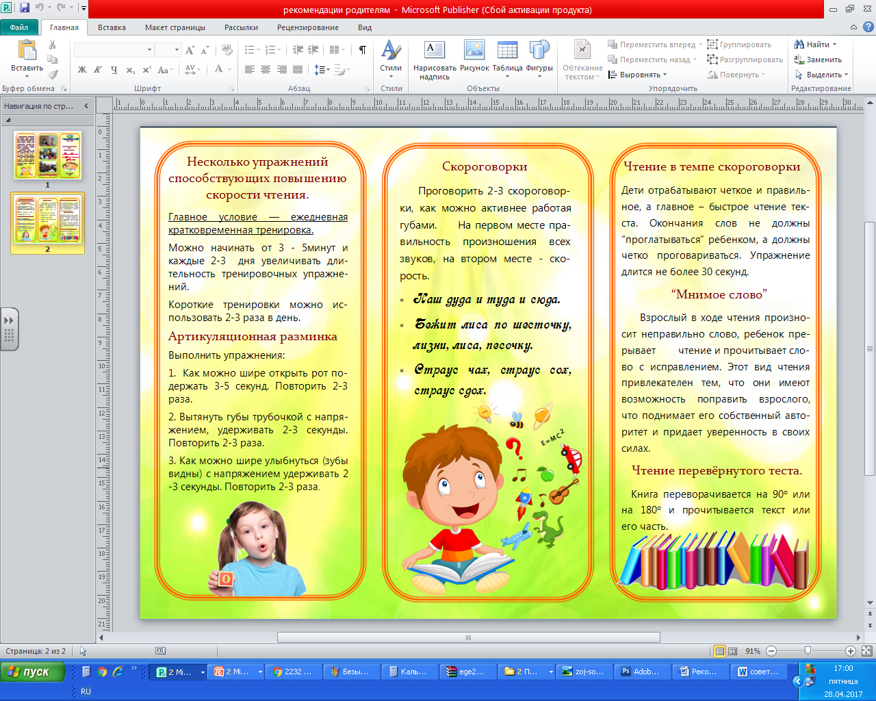Open the Фигуры shapes gallery
Screen dimensions: 876x701
click(x=539, y=51)
